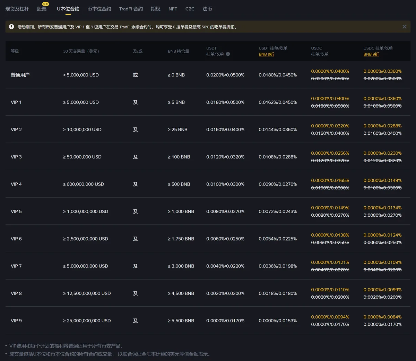Screen dimensions: 416x361
Task: Select the '≥ 100 BNB' holding cell
Action: [x=179, y=157]
